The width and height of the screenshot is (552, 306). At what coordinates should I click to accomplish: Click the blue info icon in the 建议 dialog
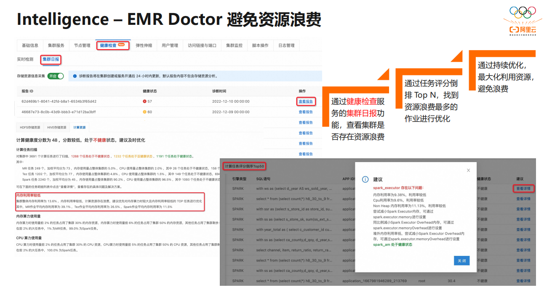(x=365, y=179)
